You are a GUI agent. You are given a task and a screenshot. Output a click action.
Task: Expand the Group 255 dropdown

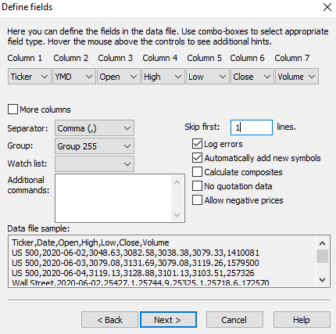click(95, 146)
